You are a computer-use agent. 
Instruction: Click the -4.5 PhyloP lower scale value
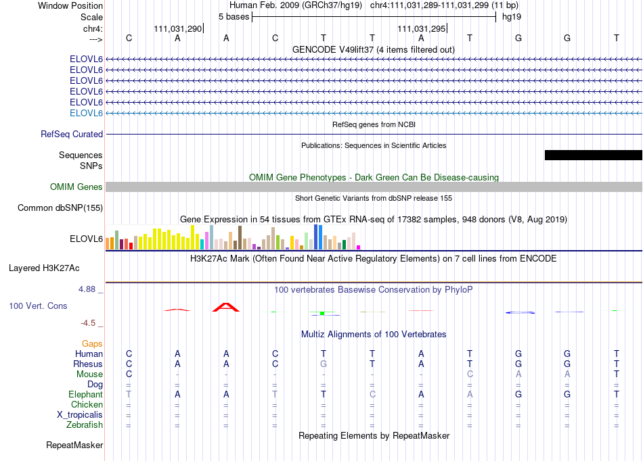pos(88,323)
